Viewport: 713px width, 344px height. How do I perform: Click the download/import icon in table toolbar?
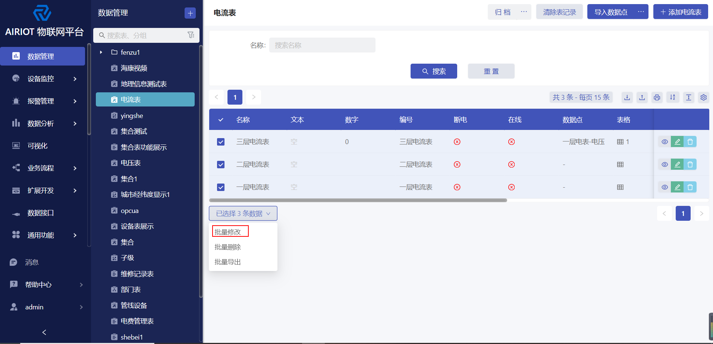pos(627,97)
